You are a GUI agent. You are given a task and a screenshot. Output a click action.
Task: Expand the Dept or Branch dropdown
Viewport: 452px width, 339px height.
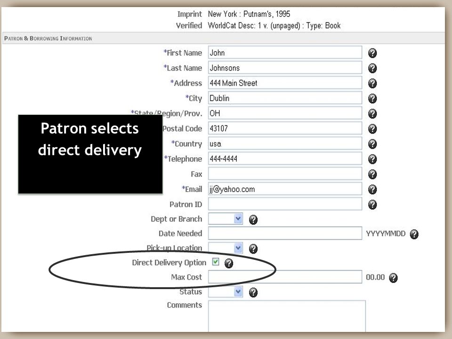[x=226, y=219]
